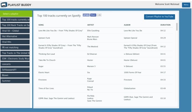Open the Viral Hits playlist
Screen dimensions: 192x112
point(15,42)
